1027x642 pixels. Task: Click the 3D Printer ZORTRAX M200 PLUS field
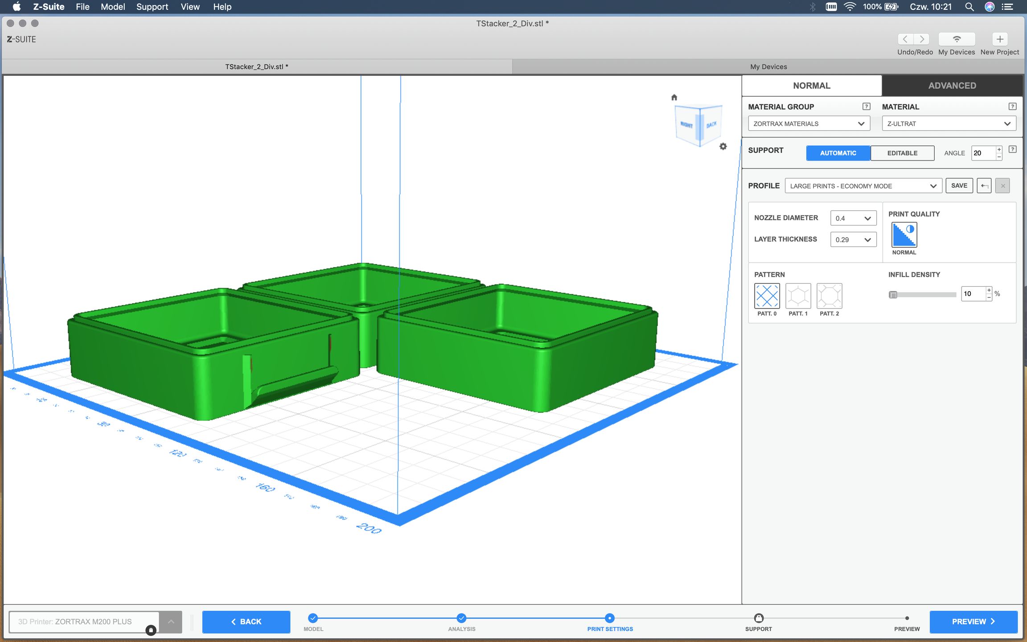[84, 621]
